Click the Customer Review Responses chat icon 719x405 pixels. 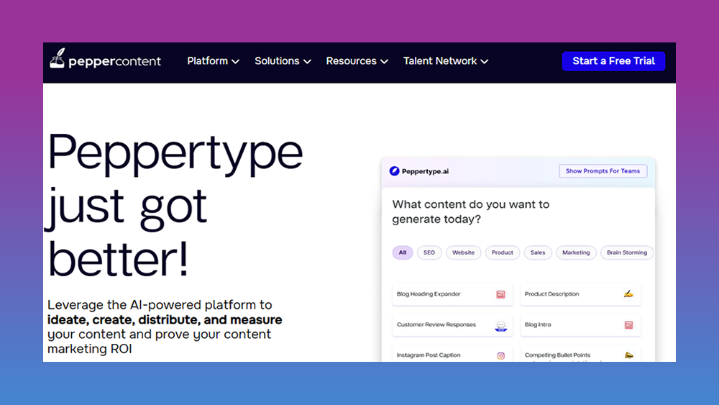pos(501,326)
